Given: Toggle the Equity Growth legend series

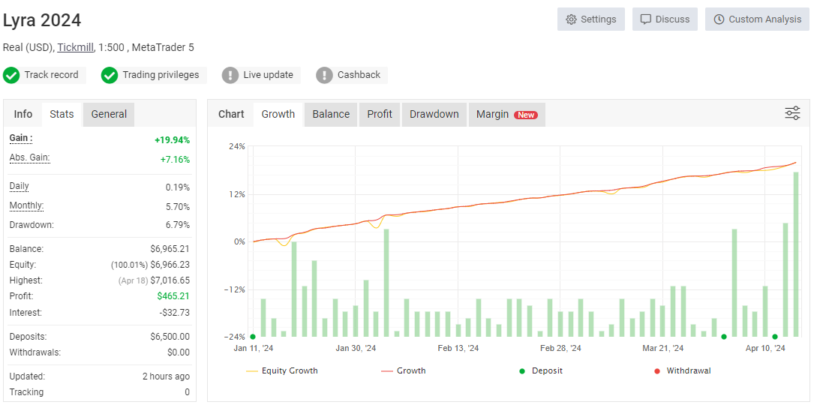Looking at the screenshot, I should [282, 370].
